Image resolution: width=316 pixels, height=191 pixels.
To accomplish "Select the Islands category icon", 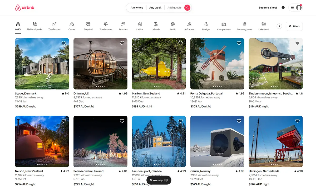I will (x=156, y=24).
